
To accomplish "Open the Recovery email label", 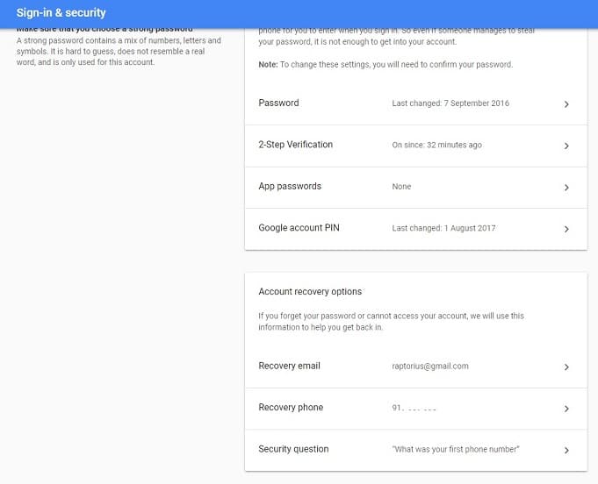I will (x=289, y=366).
